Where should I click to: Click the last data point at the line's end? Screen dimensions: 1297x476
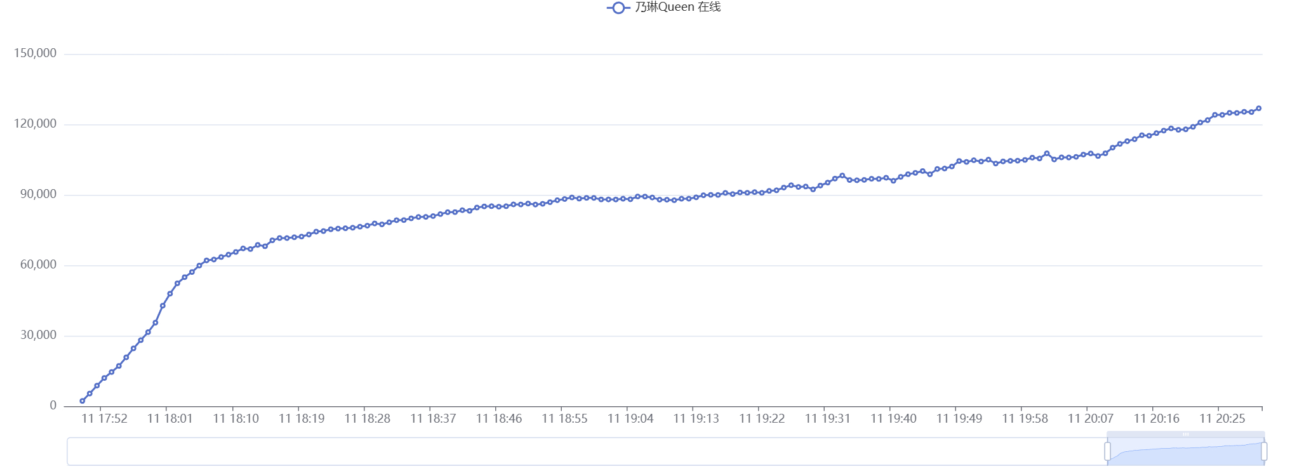click(x=1259, y=109)
